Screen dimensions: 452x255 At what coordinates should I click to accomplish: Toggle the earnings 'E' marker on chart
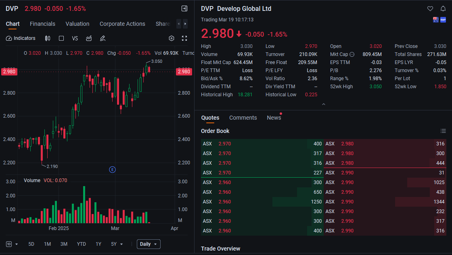coord(112,170)
